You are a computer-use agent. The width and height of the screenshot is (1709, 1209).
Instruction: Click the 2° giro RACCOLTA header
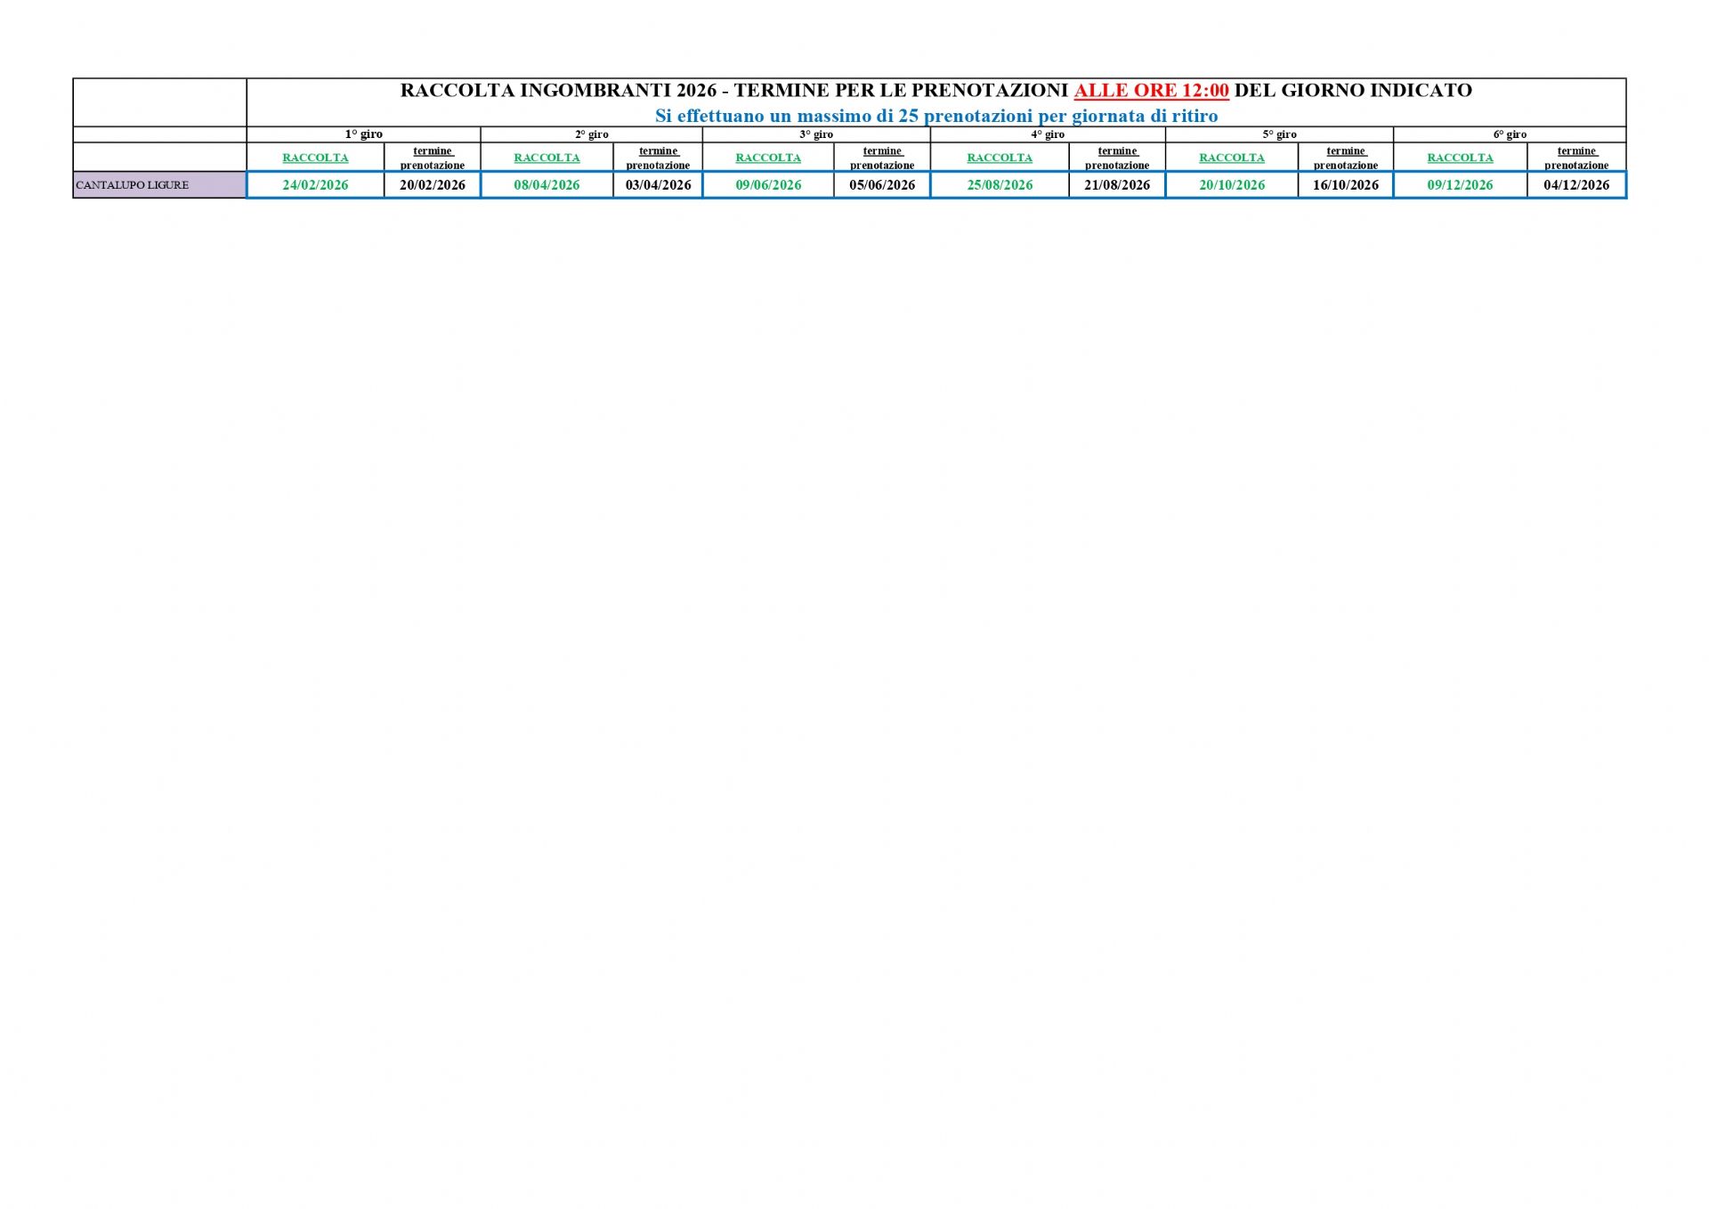[x=547, y=158]
